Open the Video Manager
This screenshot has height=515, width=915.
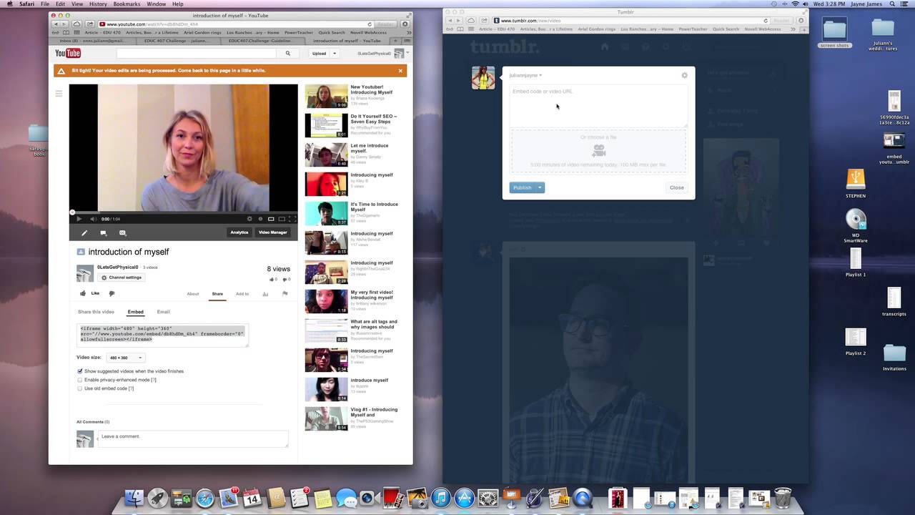272,232
